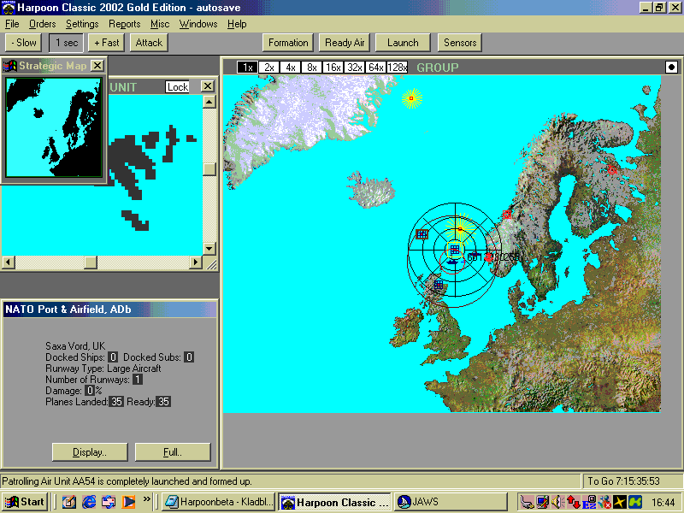Click the red circled contact in northern Russia
The image size is (684, 513).
pyautogui.click(x=612, y=169)
